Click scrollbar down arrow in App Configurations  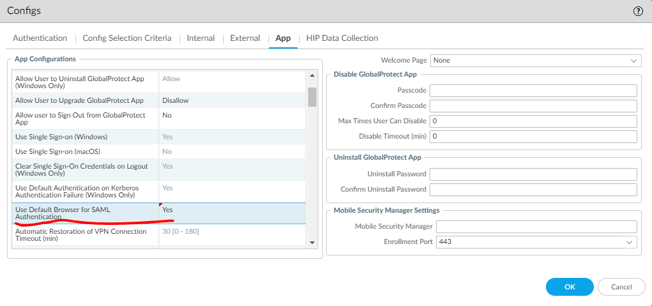pyautogui.click(x=313, y=243)
